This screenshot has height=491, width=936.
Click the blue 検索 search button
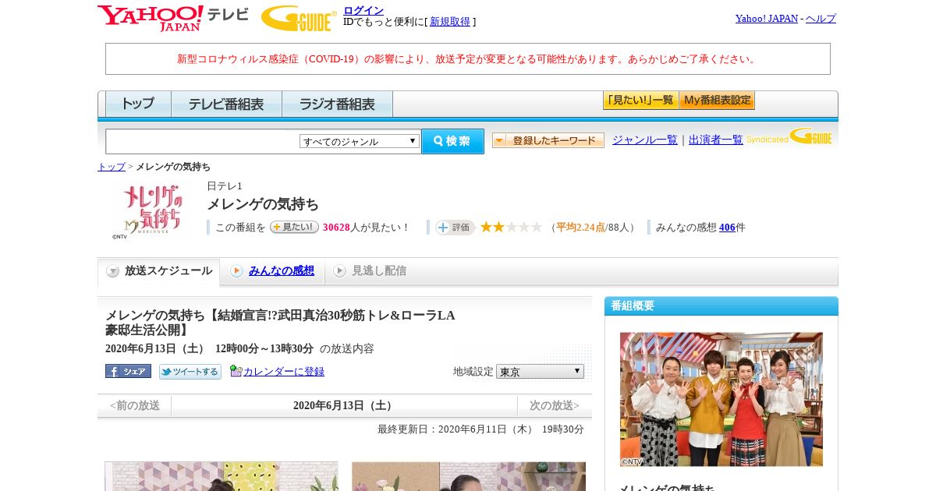pyautogui.click(x=452, y=141)
